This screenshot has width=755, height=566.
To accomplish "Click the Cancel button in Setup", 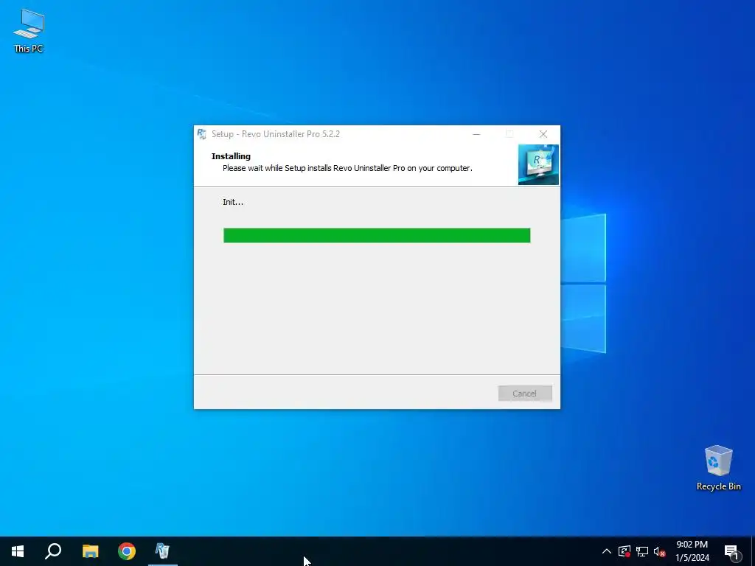I will click(x=525, y=394).
